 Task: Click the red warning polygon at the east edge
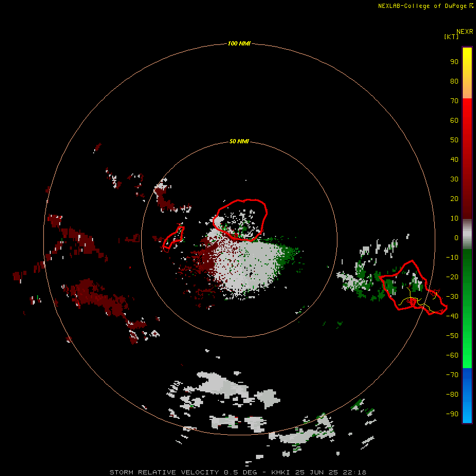coord(413,288)
